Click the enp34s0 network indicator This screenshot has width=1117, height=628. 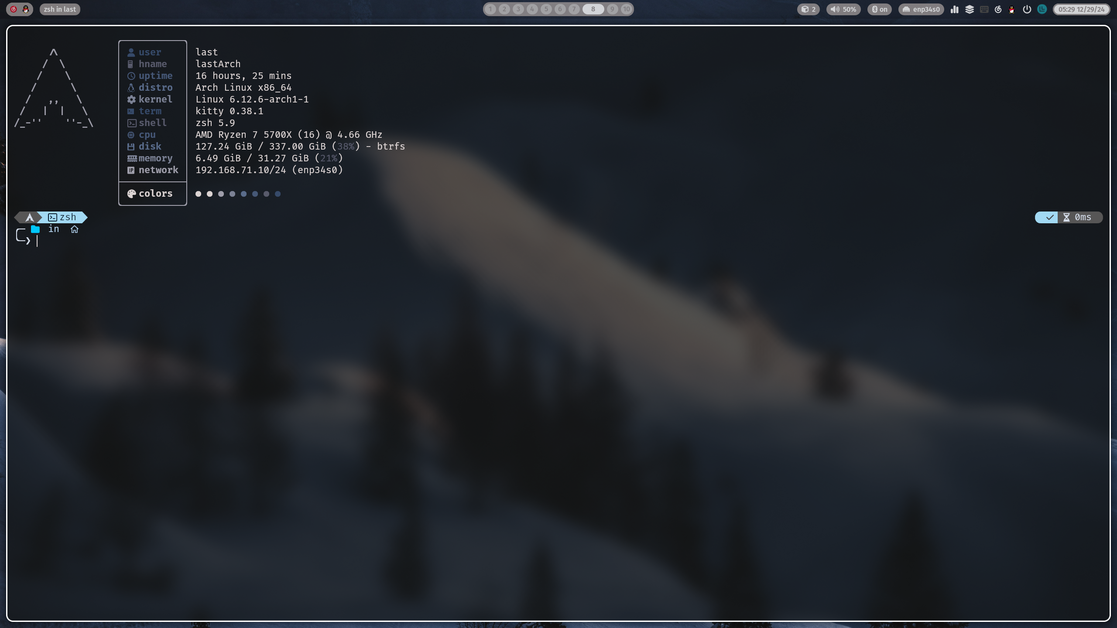[x=921, y=9]
